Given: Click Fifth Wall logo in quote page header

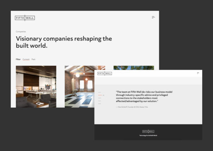Looking at the screenshot, I should tap(105, 74).
